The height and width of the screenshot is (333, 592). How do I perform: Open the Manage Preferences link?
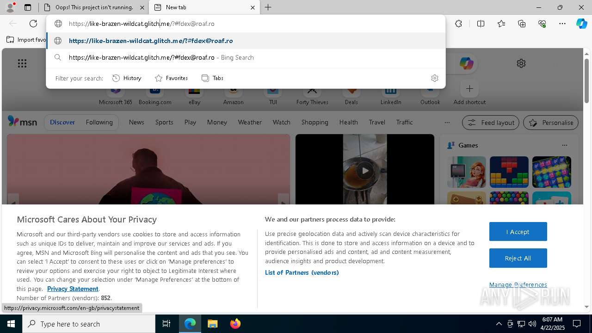pyautogui.click(x=518, y=284)
